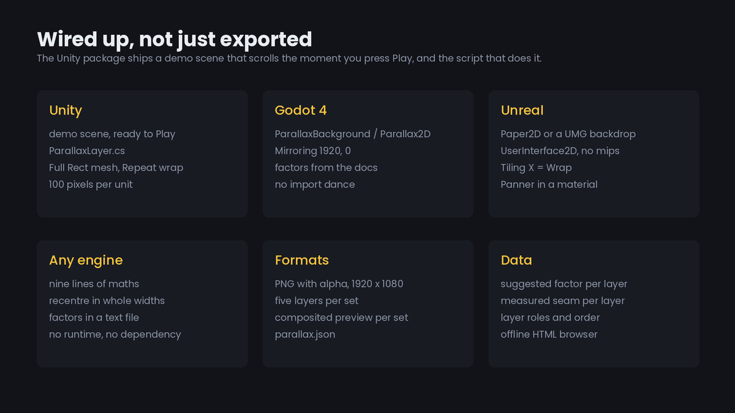Click 'five layers per set' line
Screen dimensions: 735x413
(317, 300)
